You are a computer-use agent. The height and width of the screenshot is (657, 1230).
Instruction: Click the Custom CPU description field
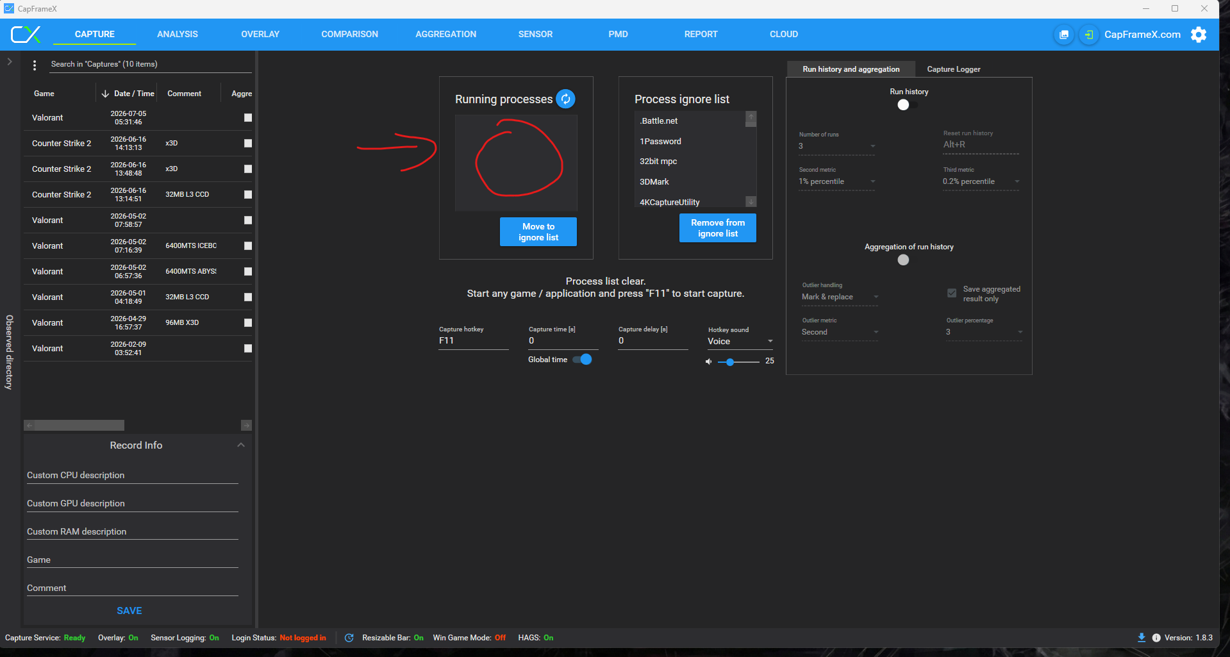133,476
